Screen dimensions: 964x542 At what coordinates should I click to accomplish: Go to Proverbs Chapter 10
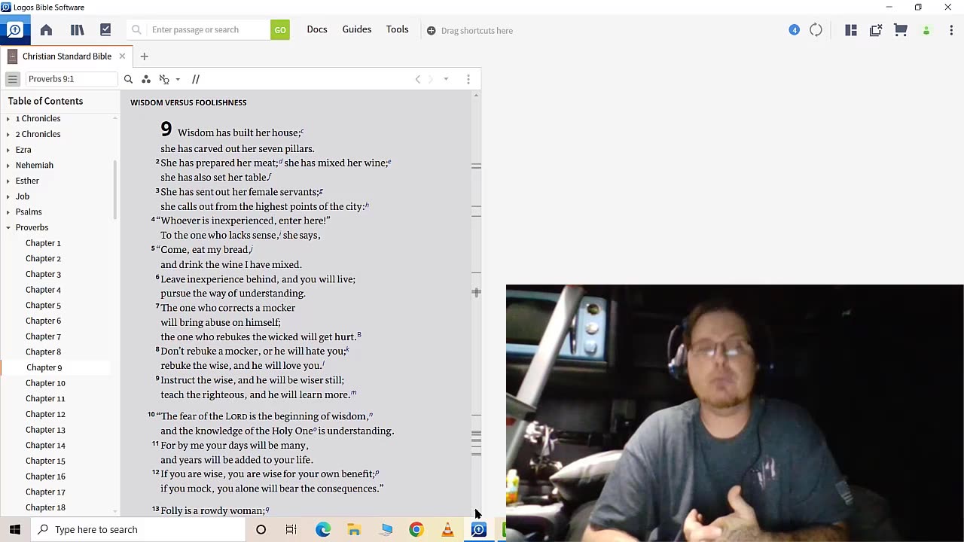point(45,383)
